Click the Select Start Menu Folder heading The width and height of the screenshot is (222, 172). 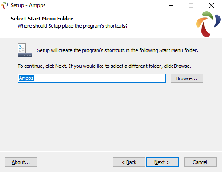tap(41, 19)
